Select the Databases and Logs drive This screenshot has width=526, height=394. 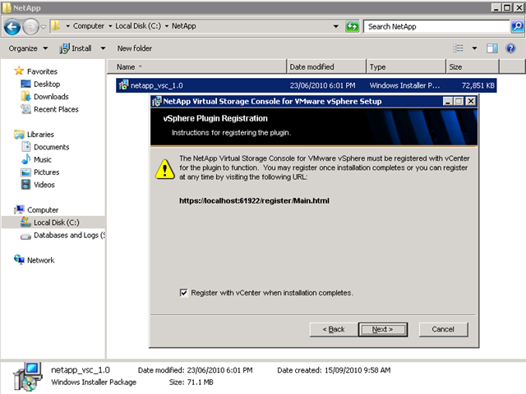(69, 236)
